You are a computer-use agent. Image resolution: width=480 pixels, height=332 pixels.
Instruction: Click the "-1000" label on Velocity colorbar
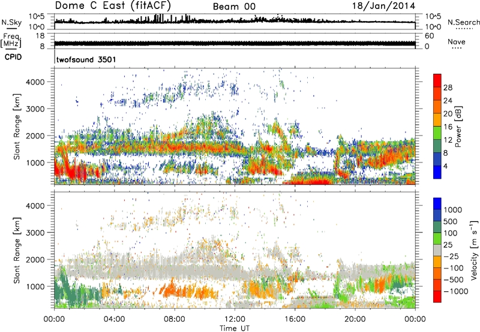pyautogui.click(x=455, y=291)
